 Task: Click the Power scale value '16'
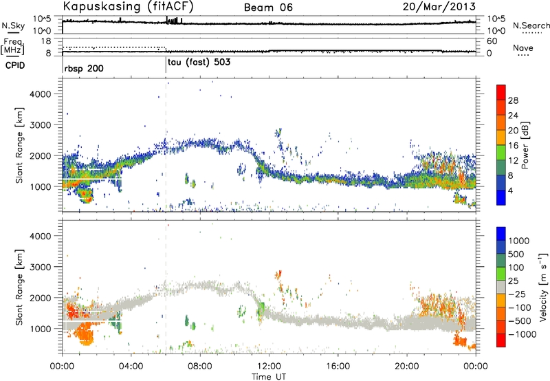[x=513, y=146]
